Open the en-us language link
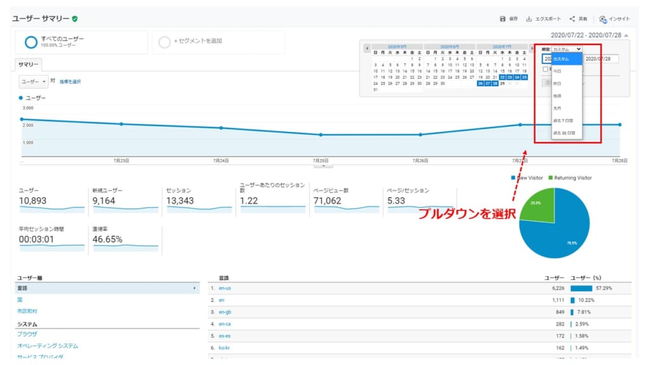This screenshot has height=365, width=649. (x=225, y=288)
